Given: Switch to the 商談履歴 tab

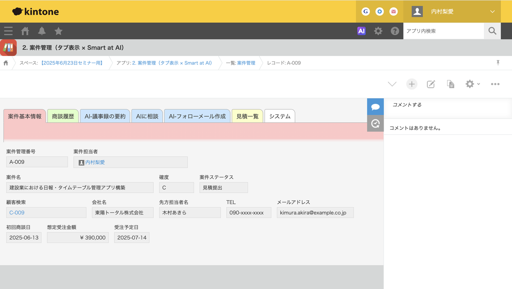Looking at the screenshot, I should (x=63, y=116).
